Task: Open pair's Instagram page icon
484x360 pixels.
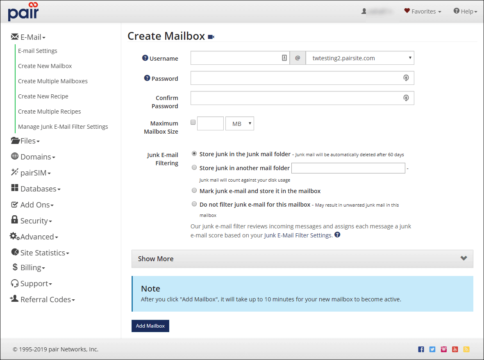Action: tap(443, 349)
